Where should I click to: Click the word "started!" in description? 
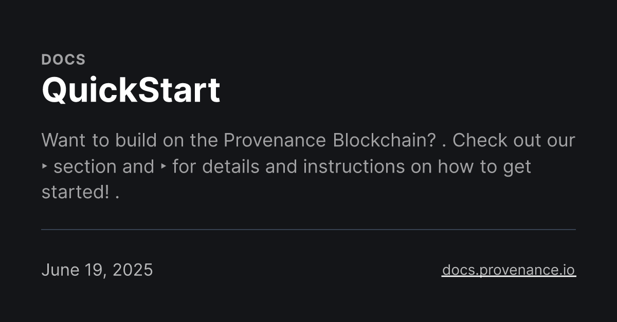[x=76, y=193]
